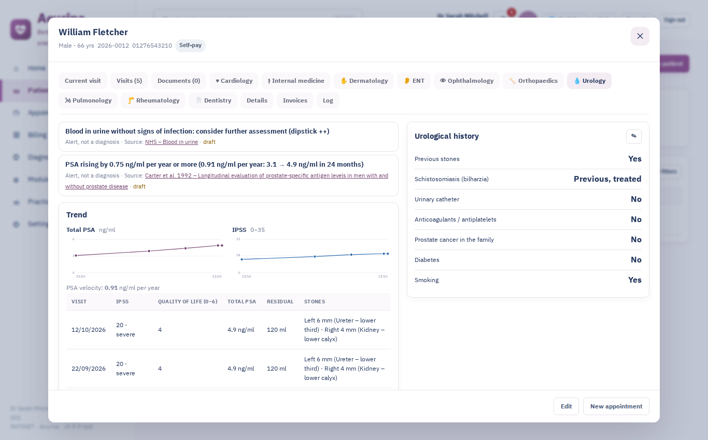This screenshot has height=440, width=708.
Task: Click the PSA velocity 0.91 ng/ml text
Action: (x=113, y=288)
